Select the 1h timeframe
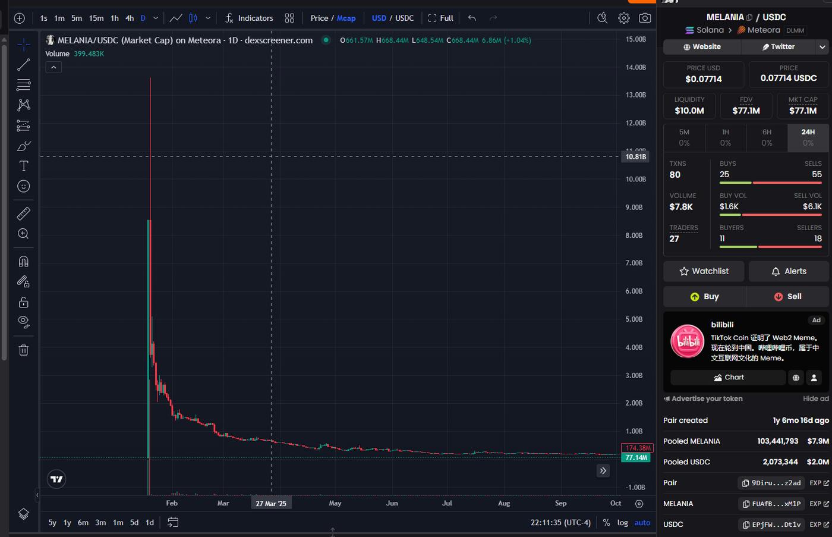 coord(115,18)
